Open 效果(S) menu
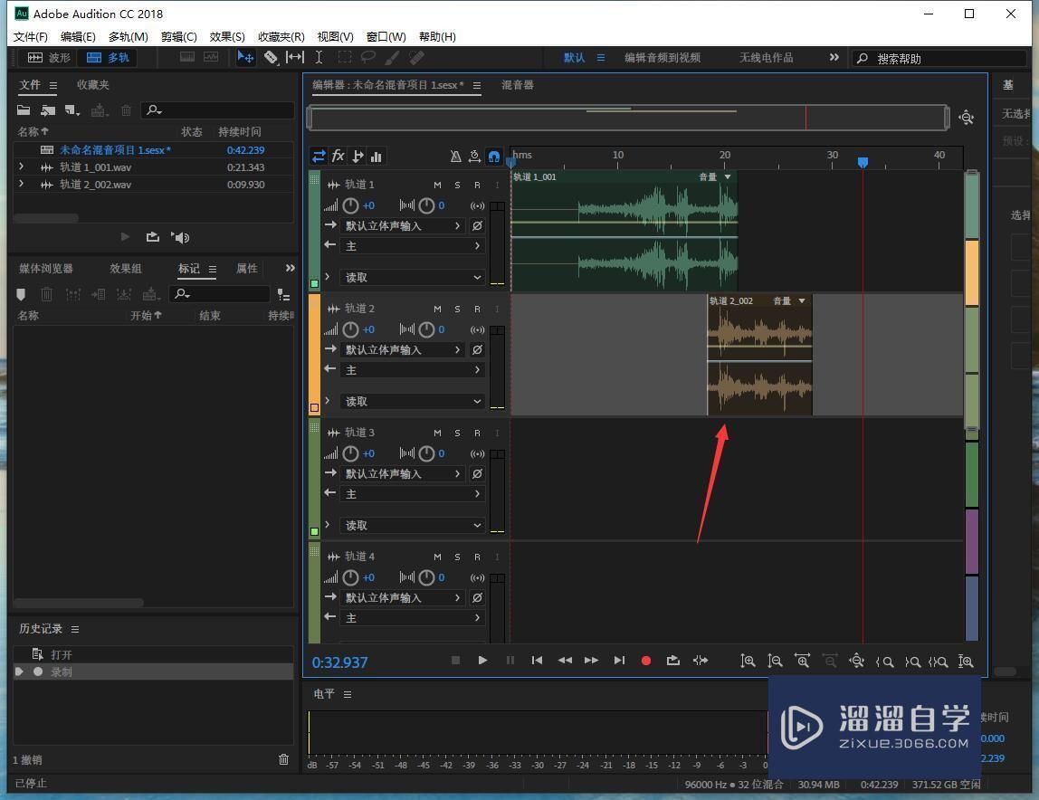Viewport: 1039px width, 800px height. tap(226, 36)
